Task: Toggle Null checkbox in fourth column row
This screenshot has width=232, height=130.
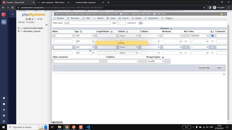Action: coord(186,53)
